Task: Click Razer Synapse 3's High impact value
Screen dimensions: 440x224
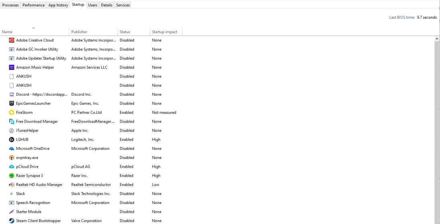Action: tap(156, 176)
